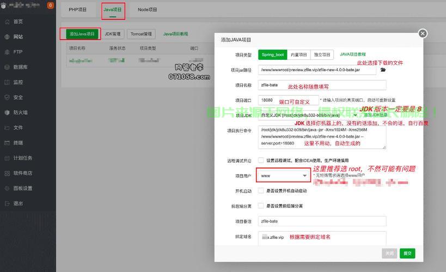Click folder icon beside jar path field
The image size is (446, 272).
tap(383, 70)
